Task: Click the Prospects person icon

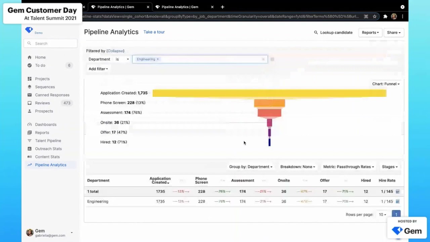Action: pyautogui.click(x=30, y=111)
